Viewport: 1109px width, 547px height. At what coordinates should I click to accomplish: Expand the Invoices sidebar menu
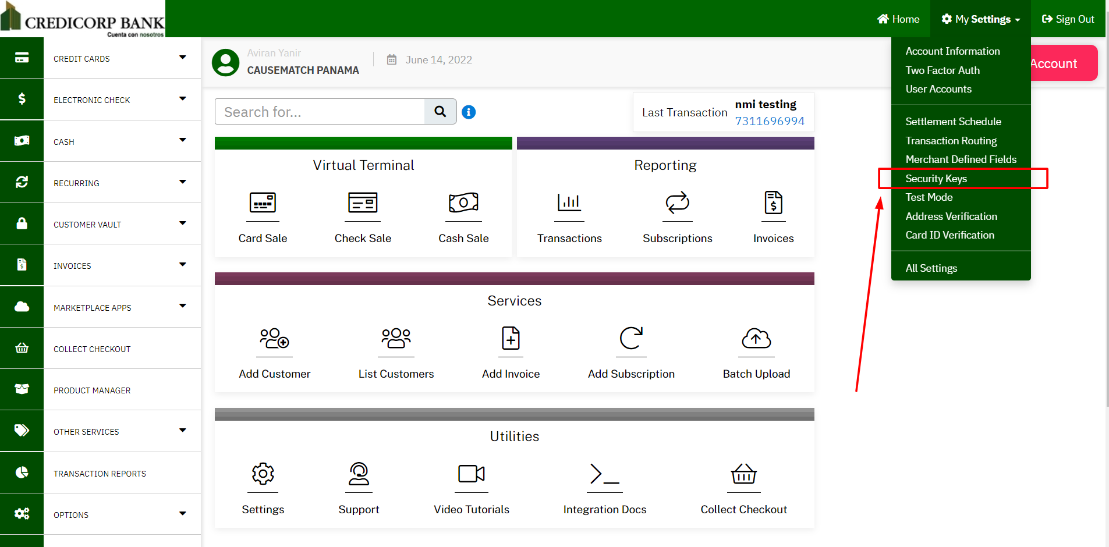[183, 264]
